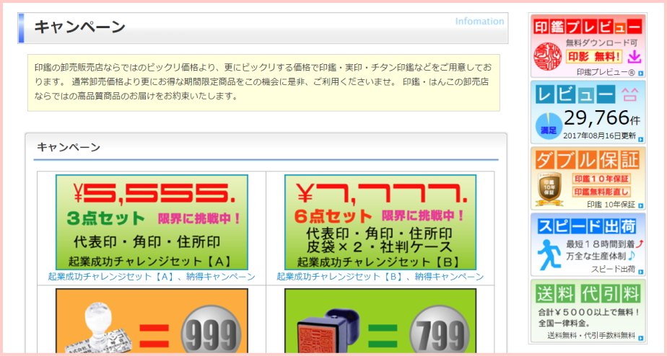Screen dimensions: 667x356
Task: Open 起業成功チャレンジセット【Ｂ】、納得キャンペーン link
Action: [x=380, y=277]
